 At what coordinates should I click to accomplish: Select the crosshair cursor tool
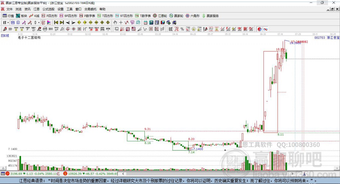pos(121,22)
